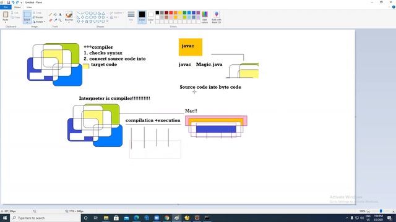The width and height of the screenshot is (396, 222).
Task: Click the Crop button
Action: tap(37, 12)
